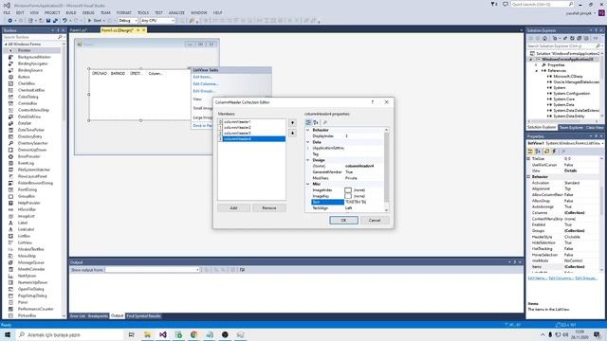The width and height of the screenshot is (607, 341).
Task: Open Chrome from Windows taskbar
Action: [x=193, y=334]
